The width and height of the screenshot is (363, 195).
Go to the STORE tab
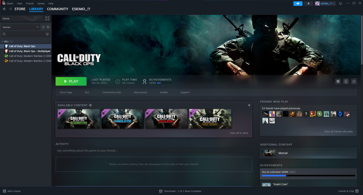(x=20, y=9)
